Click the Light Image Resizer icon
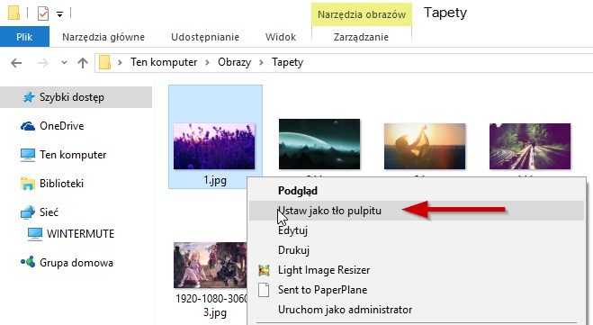This screenshot has width=593, height=325. pos(264,270)
